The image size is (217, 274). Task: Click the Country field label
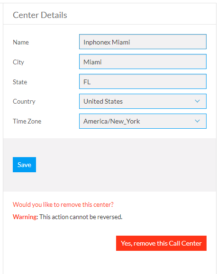pos(24,102)
